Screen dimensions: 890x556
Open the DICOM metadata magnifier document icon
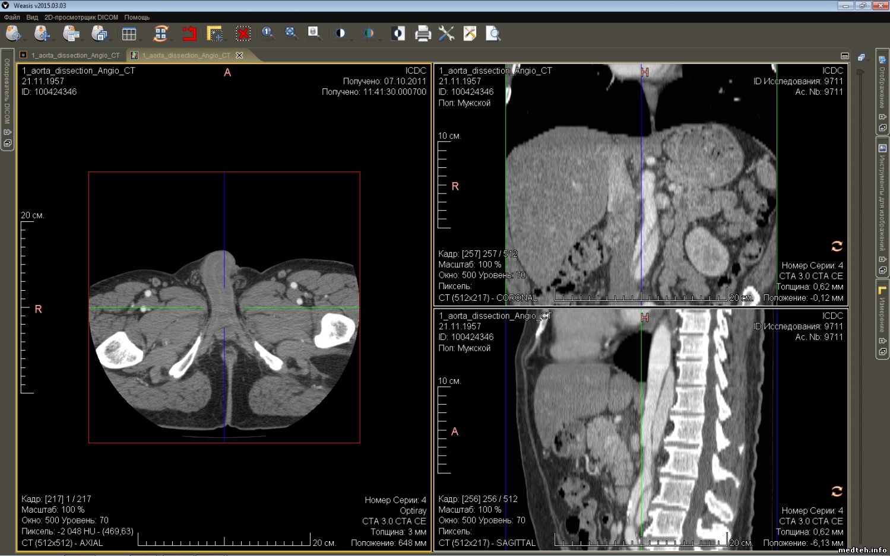493,34
